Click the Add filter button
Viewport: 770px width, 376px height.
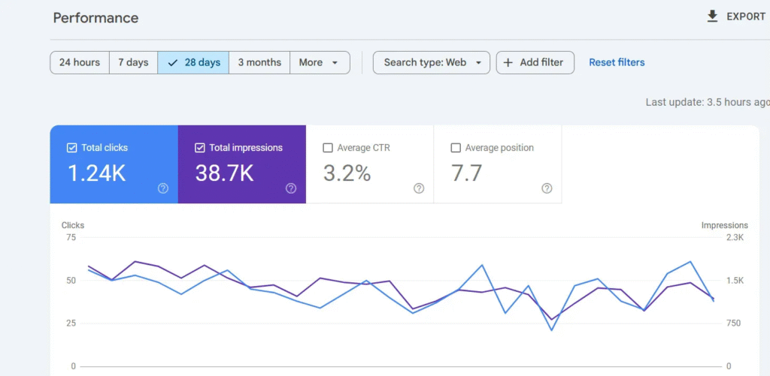pyautogui.click(x=535, y=63)
